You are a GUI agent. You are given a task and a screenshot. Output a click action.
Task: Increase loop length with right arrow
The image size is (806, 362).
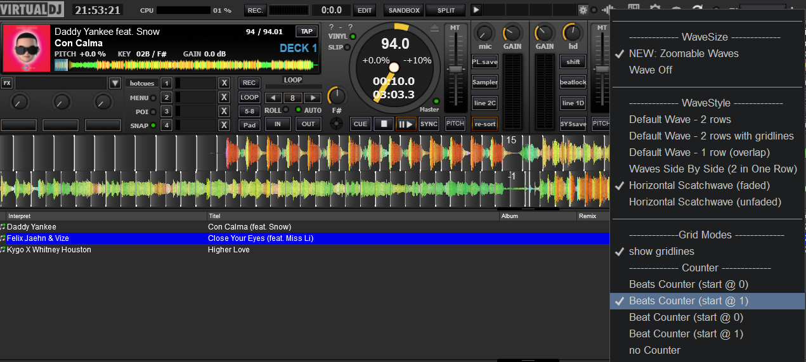(312, 98)
